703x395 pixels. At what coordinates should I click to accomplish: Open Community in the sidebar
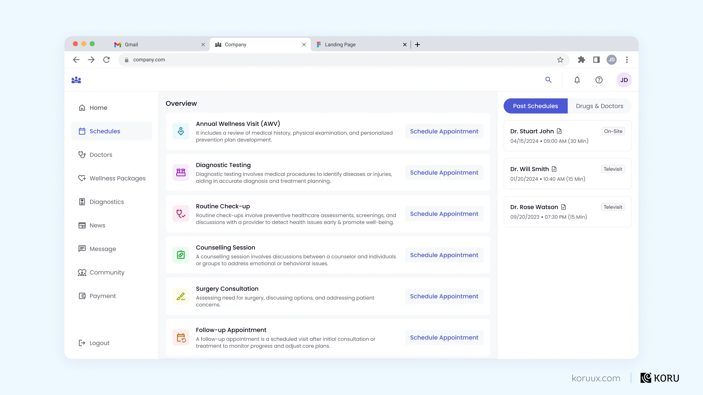(x=112, y=273)
